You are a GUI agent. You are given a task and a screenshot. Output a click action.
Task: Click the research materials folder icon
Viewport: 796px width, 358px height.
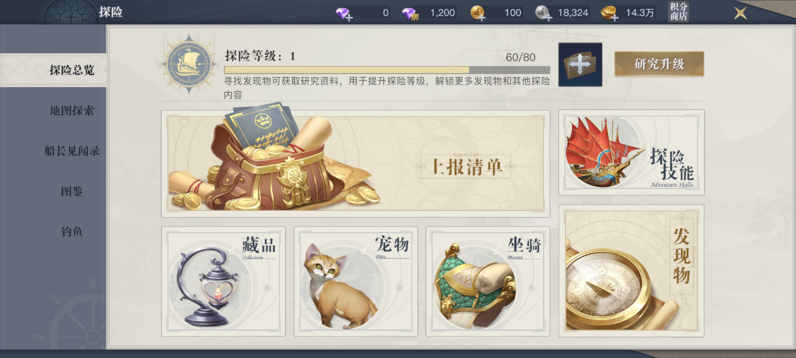click(x=580, y=65)
